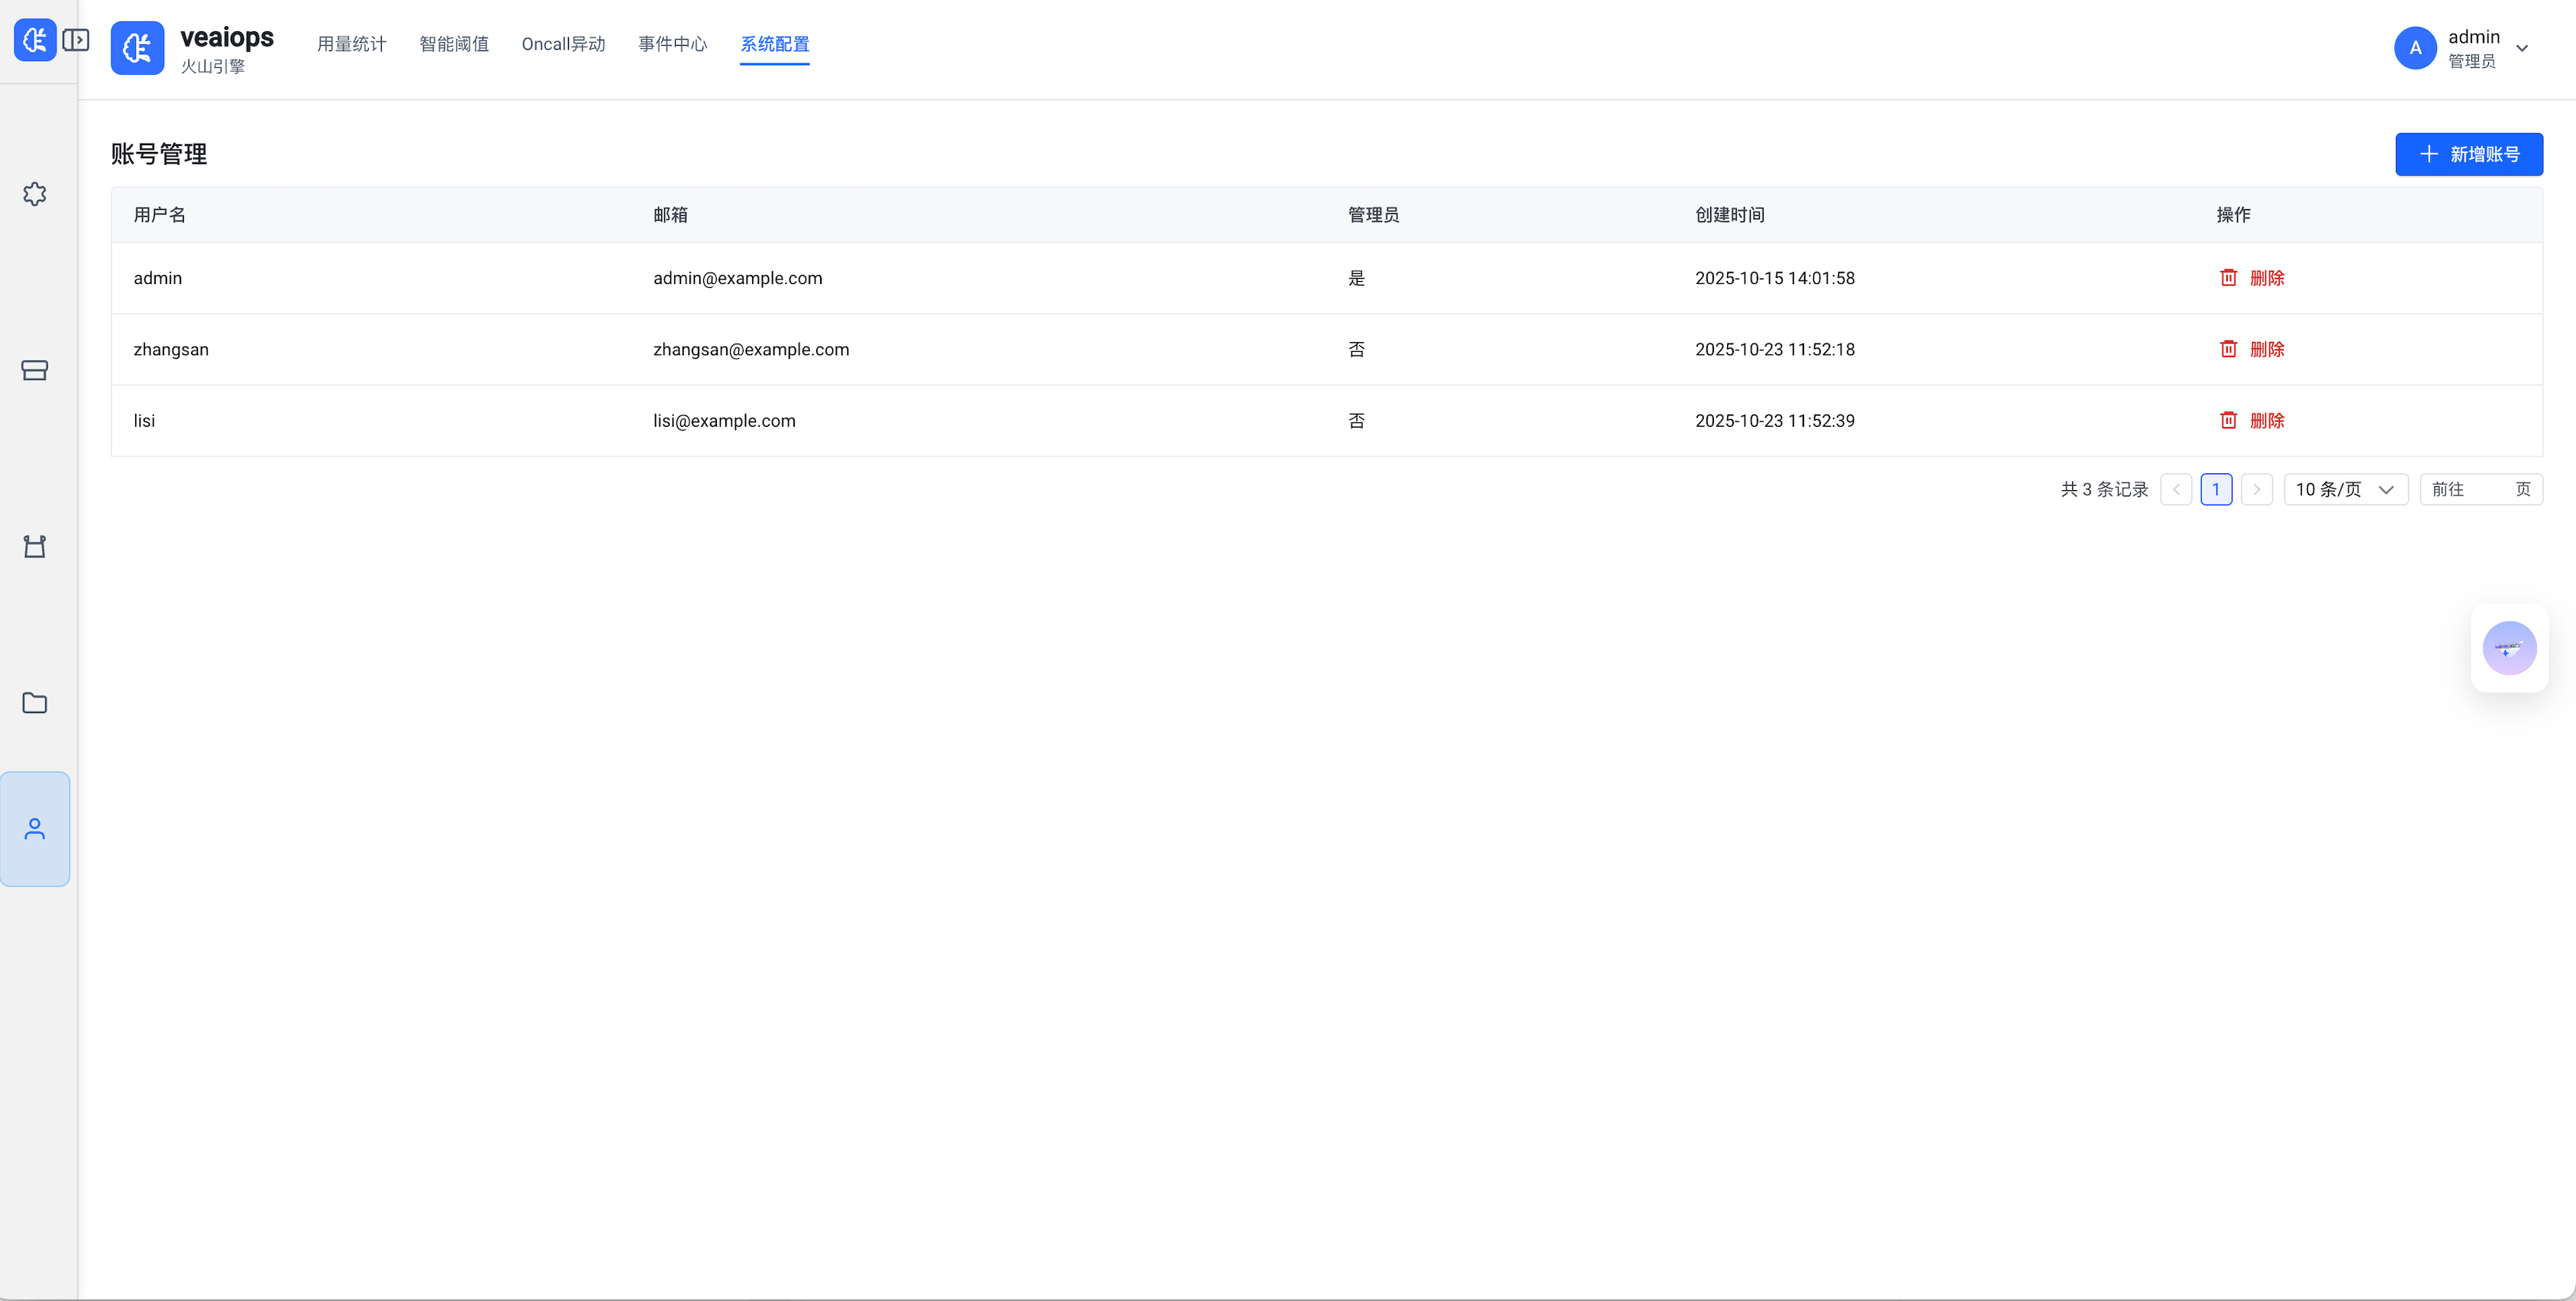Open the 事件中心 tab
Viewport: 2576px width, 1301px height.
tap(673, 44)
